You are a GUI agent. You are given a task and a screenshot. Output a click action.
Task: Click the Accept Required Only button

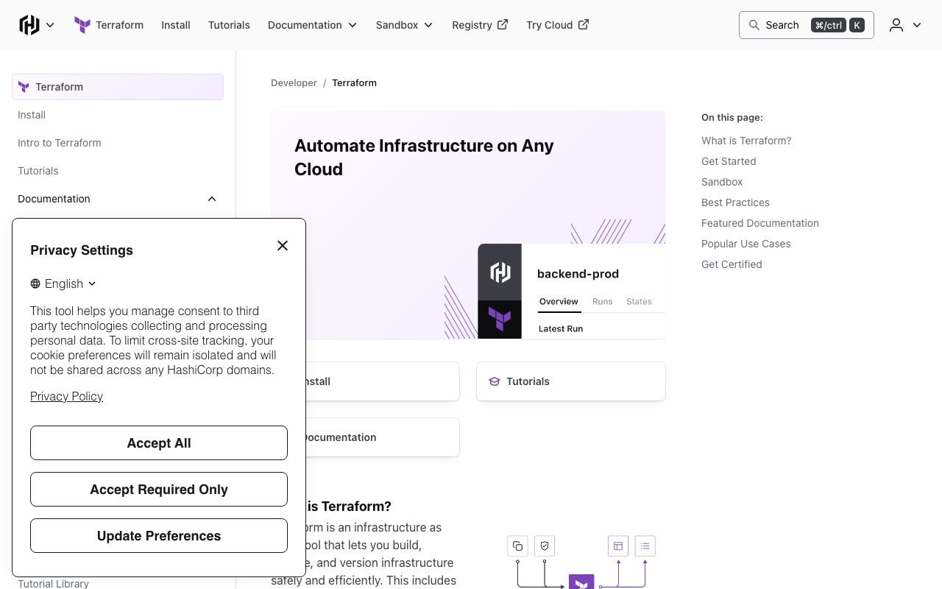158,489
